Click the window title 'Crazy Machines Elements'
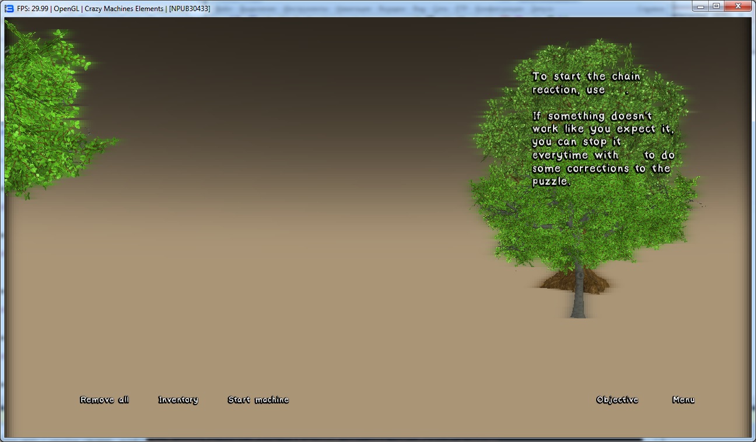This screenshot has height=442, width=756. coord(124,9)
